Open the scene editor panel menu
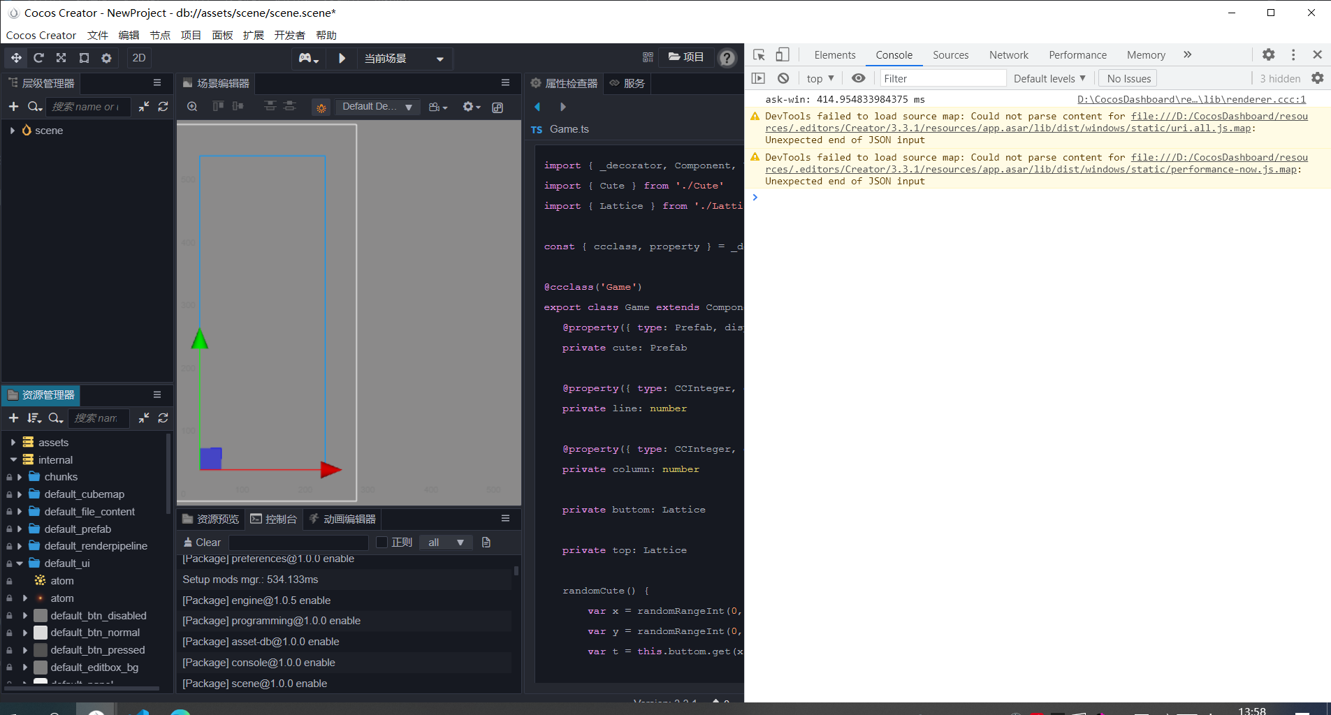 click(x=505, y=82)
